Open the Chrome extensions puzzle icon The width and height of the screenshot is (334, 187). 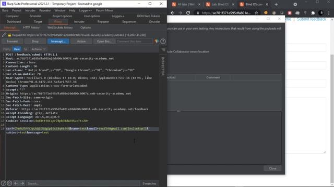click(313, 13)
